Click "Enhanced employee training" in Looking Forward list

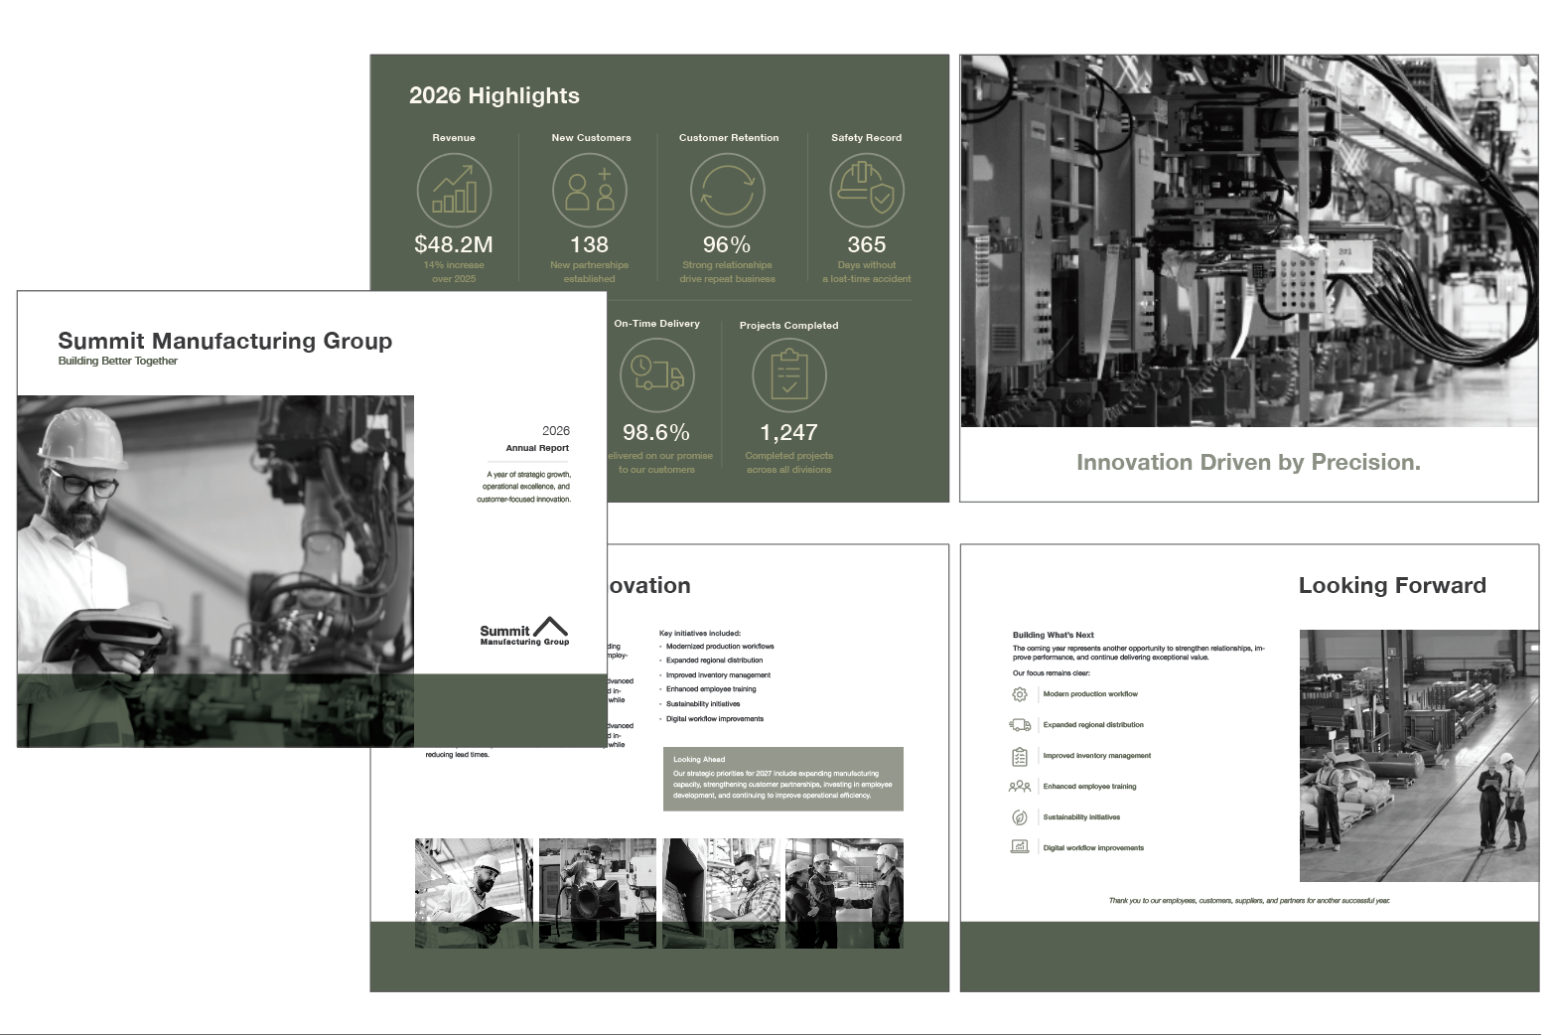point(1089,787)
